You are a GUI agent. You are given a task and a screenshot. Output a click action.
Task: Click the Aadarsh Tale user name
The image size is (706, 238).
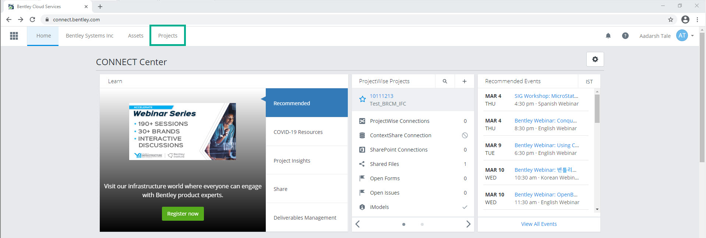point(655,36)
